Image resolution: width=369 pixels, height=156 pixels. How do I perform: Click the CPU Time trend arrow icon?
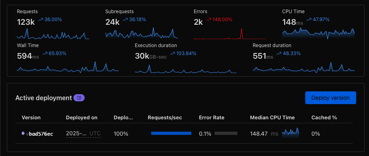coord(309,20)
